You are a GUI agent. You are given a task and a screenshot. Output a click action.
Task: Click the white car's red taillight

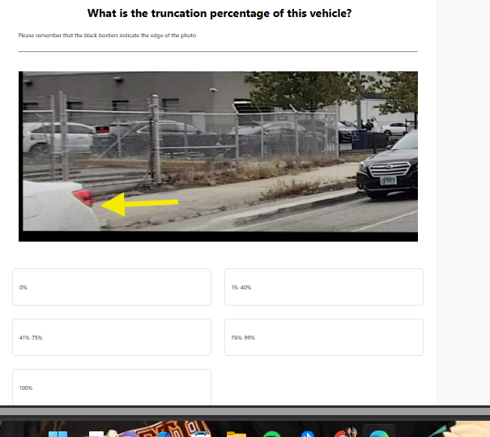coord(83,198)
